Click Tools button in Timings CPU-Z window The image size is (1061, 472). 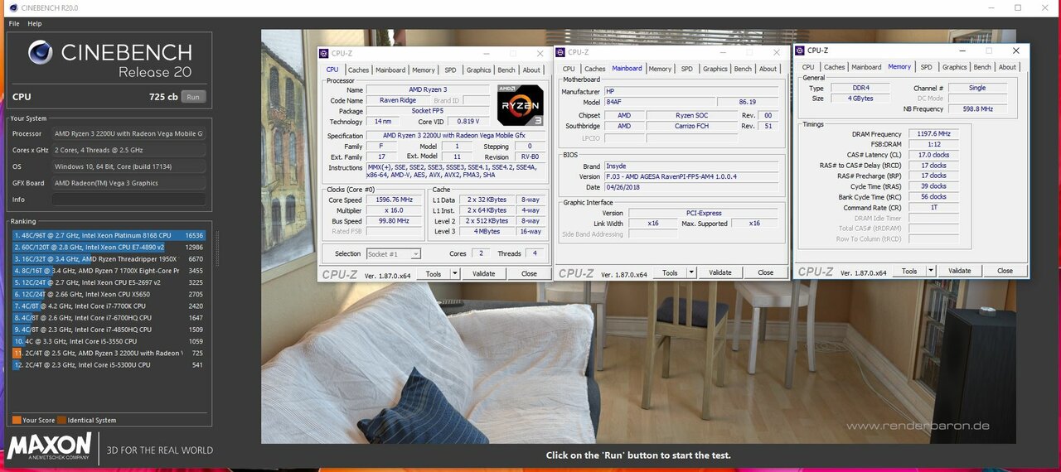[909, 271]
